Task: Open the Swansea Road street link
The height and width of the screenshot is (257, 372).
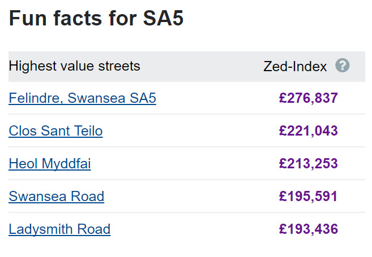Action: pos(57,197)
